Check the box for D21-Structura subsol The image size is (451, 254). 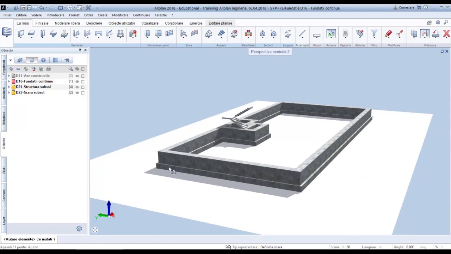(x=83, y=87)
